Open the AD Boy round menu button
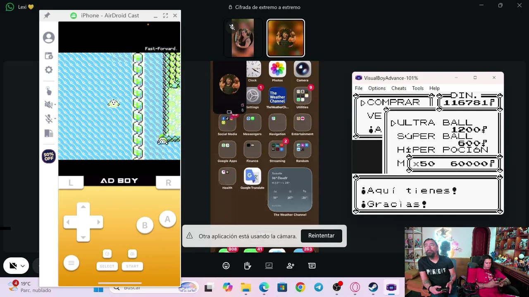The height and width of the screenshot is (297, 529). click(71, 263)
